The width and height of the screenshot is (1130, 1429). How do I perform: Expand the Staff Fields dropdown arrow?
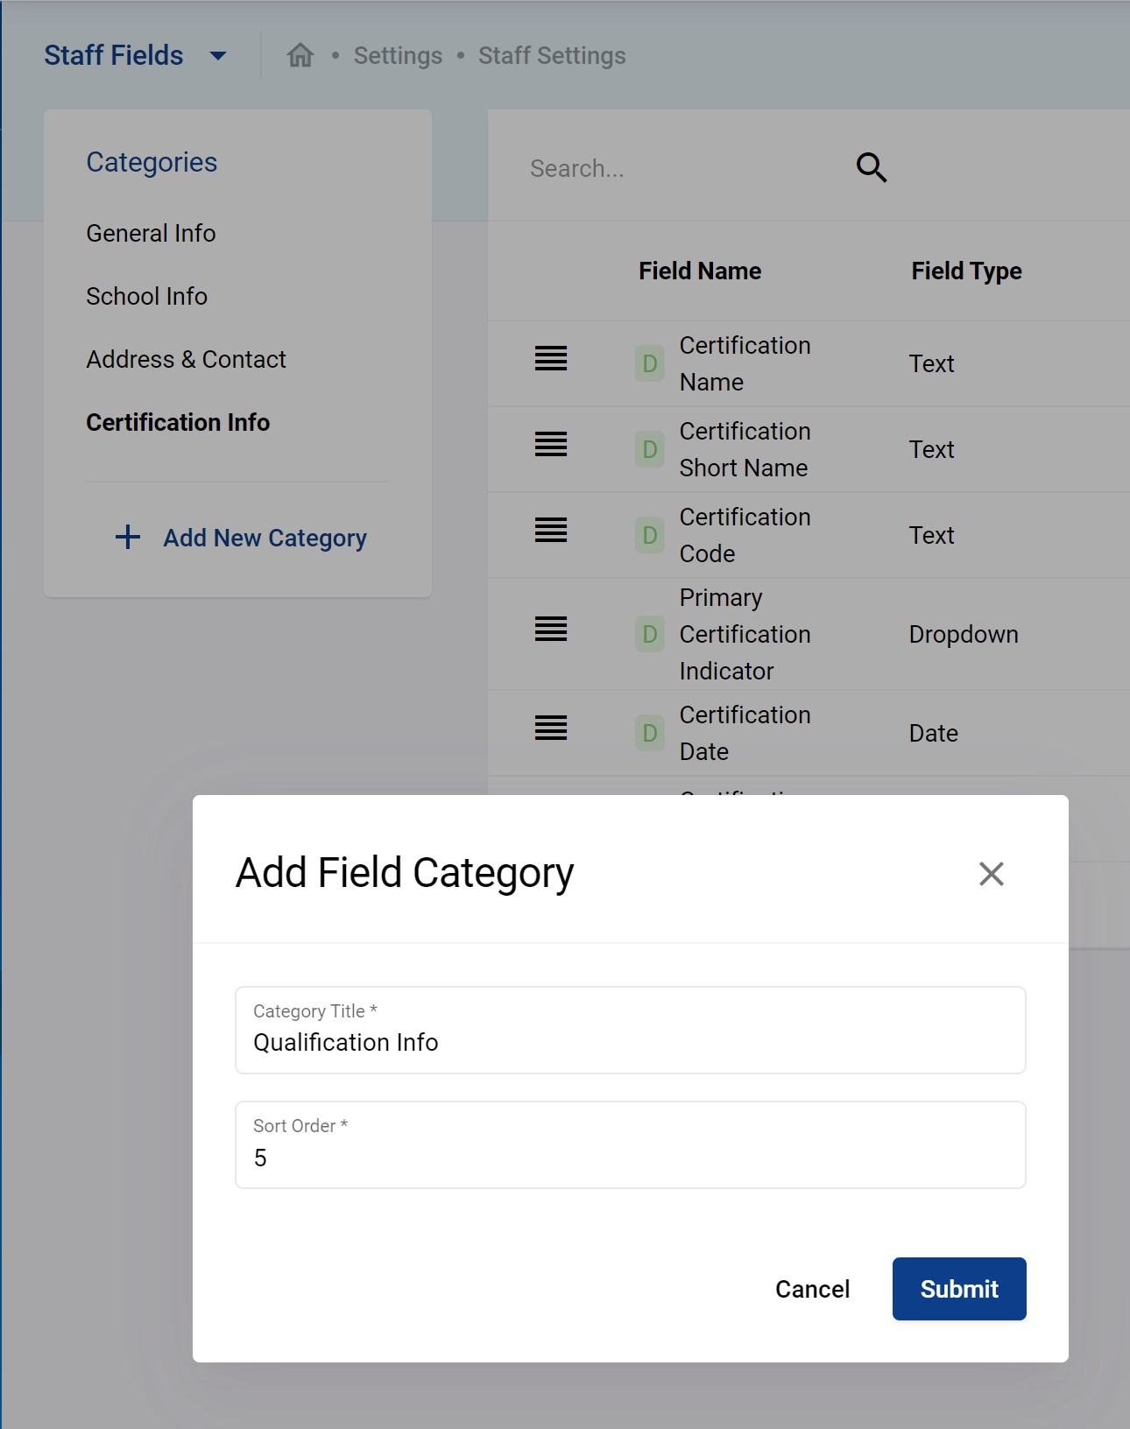218,56
